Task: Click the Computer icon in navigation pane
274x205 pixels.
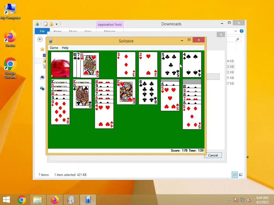Action: point(42,78)
